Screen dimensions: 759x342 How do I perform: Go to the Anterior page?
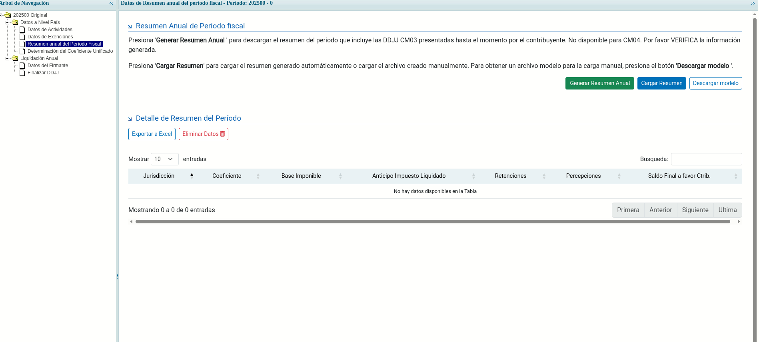(661, 210)
